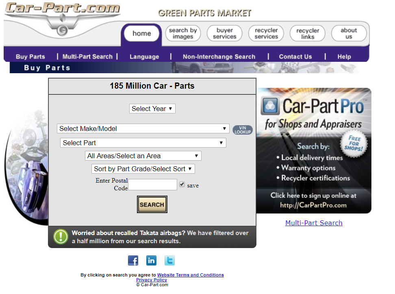Expand the Select Make/Model dropdown

[x=143, y=128]
